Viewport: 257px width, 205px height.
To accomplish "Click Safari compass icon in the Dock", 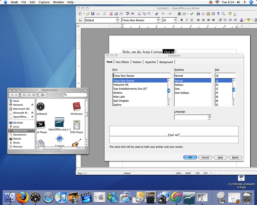I will point(48,197).
